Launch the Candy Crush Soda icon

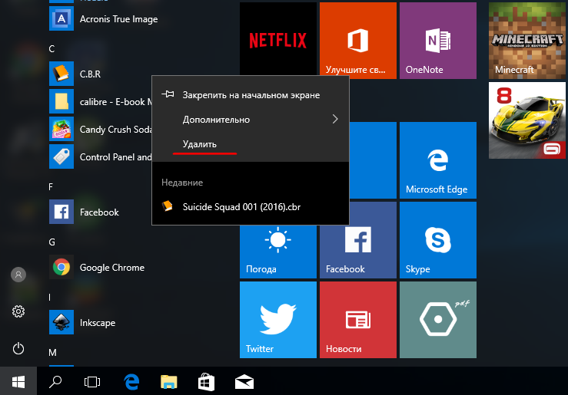click(x=61, y=129)
